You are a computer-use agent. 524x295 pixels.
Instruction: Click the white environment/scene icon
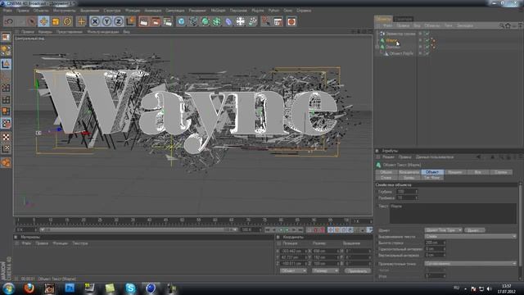click(x=240, y=21)
